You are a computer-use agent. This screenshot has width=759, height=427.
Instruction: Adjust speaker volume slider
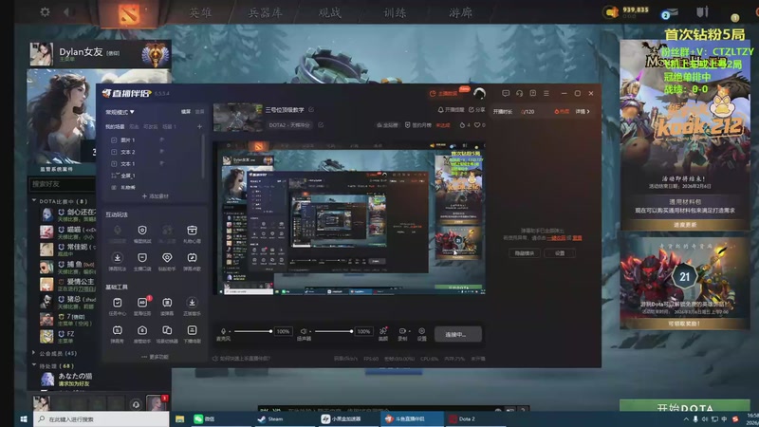pos(334,331)
